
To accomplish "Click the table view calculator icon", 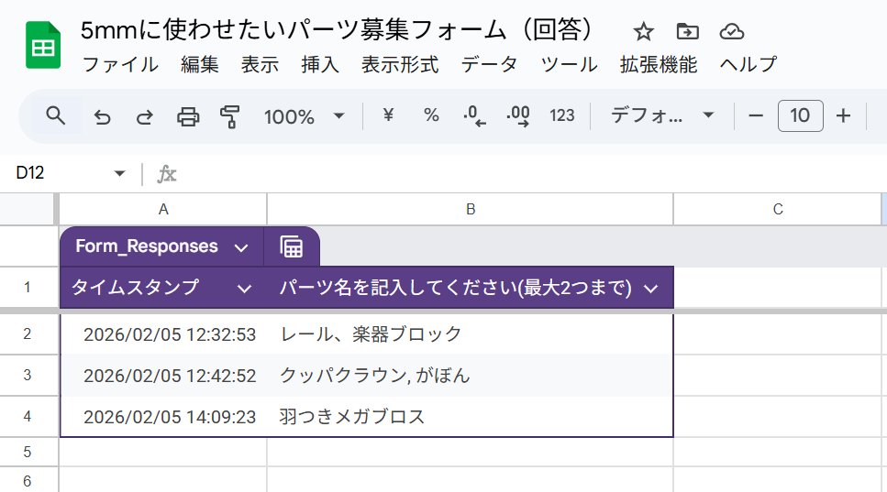I will click(292, 246).
